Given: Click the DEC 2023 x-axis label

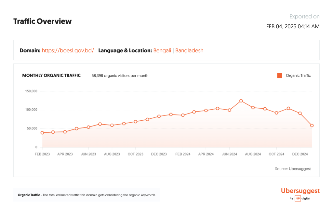Looking at the screenshot, I should 159,154.
